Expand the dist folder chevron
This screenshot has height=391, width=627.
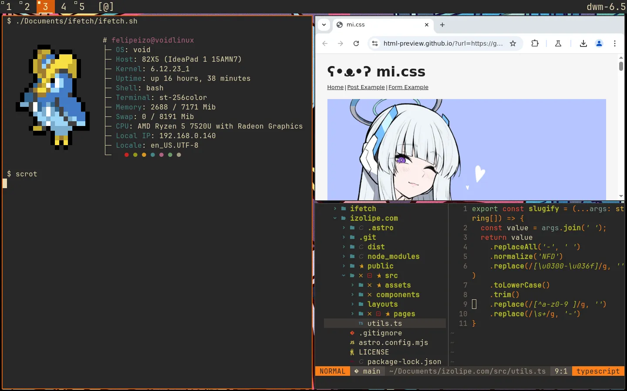344,247
